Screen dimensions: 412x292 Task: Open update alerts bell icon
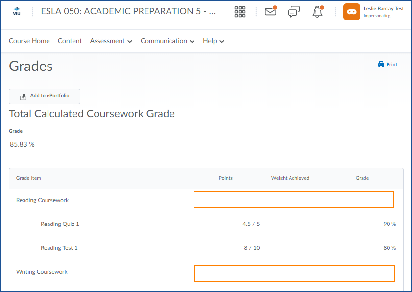click(317, 12)
